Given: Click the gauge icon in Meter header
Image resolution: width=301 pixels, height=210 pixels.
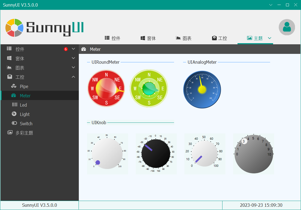Looking at the screenshot, I should click(84, 49).
